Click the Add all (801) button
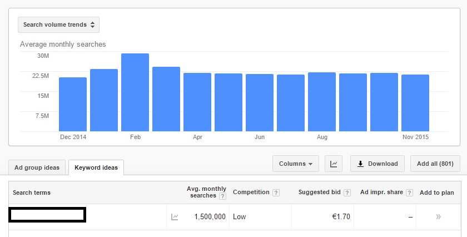 pos(435,164)
